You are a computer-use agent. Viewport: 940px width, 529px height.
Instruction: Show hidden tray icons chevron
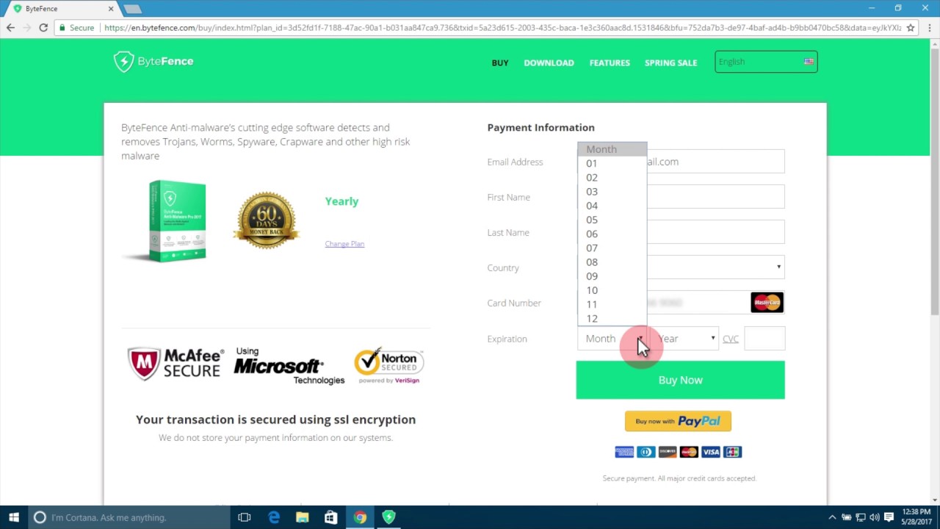point(832,517)
